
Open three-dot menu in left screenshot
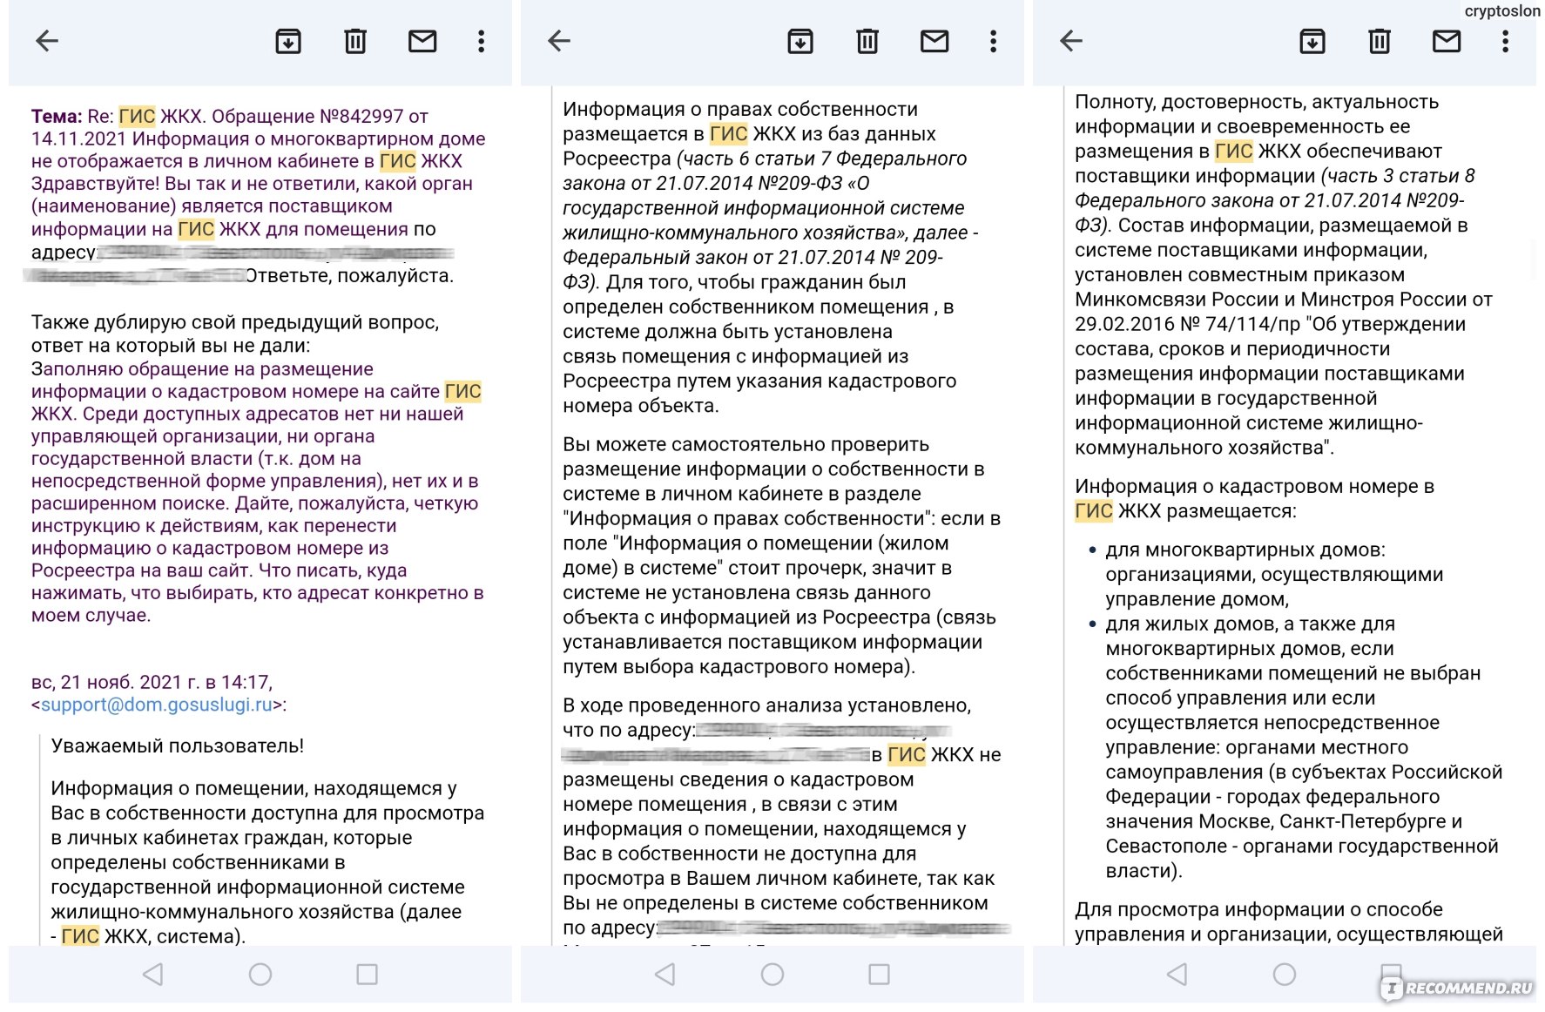click(481, 41)
